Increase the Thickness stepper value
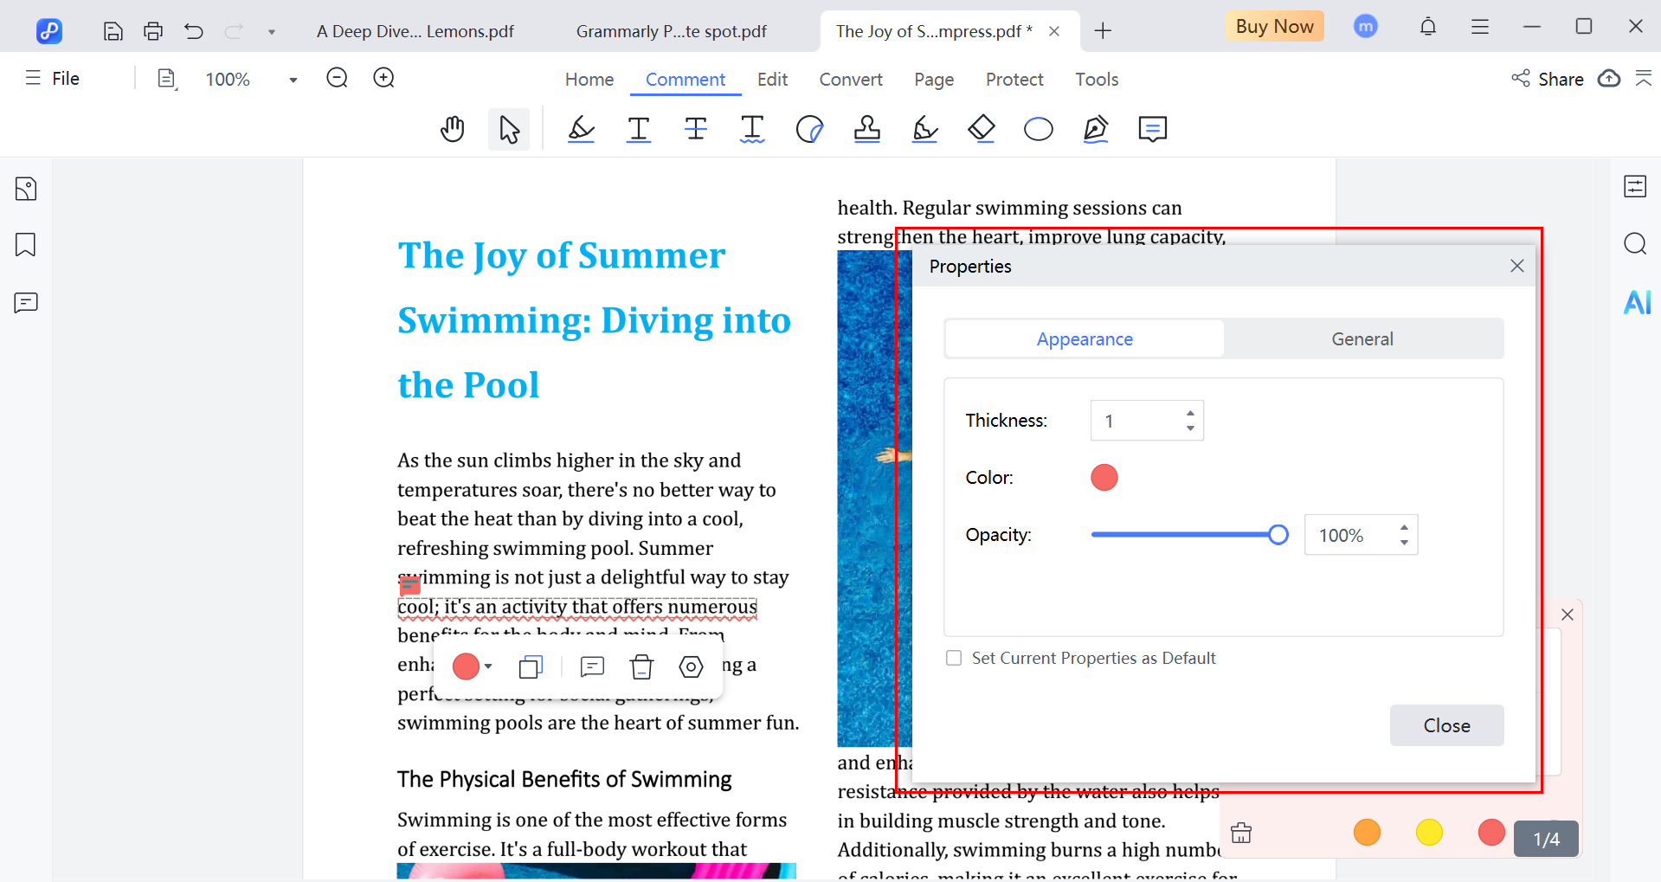 (1191, 413)
